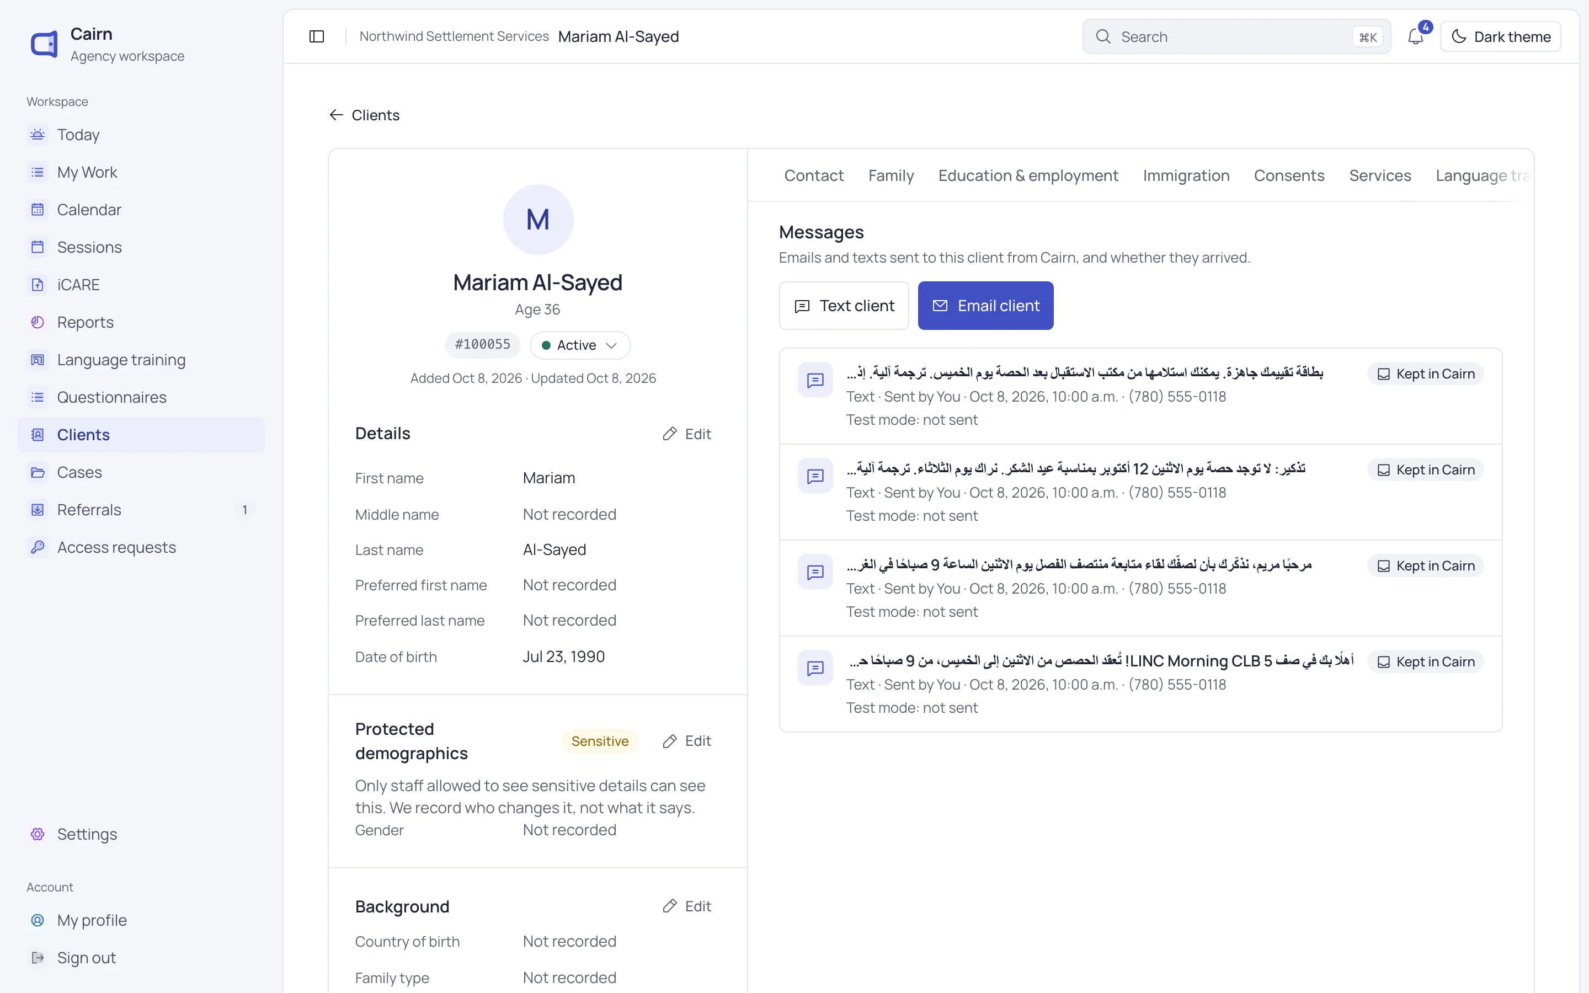
Task: Click Kept in Cairn on LINC message
Action: [x=1426, y=662]
